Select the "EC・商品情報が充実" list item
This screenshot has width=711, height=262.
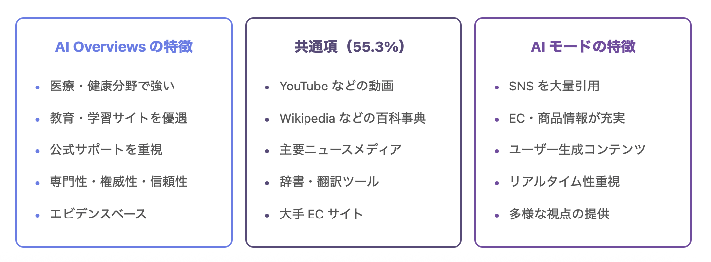coord(567,118)
